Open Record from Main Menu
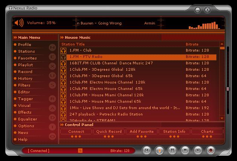Image resolution: width=237 pixels, height=161 pixels. (x=25, y=72)
